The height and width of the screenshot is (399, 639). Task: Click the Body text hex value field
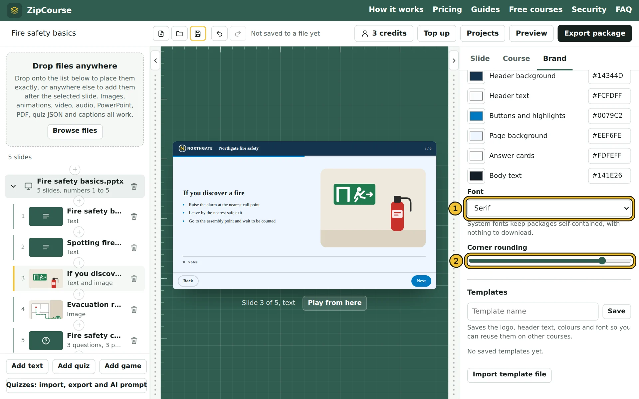tap(609, 176)
